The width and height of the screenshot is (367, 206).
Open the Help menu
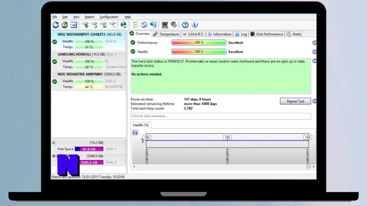[x=128, y=17]
